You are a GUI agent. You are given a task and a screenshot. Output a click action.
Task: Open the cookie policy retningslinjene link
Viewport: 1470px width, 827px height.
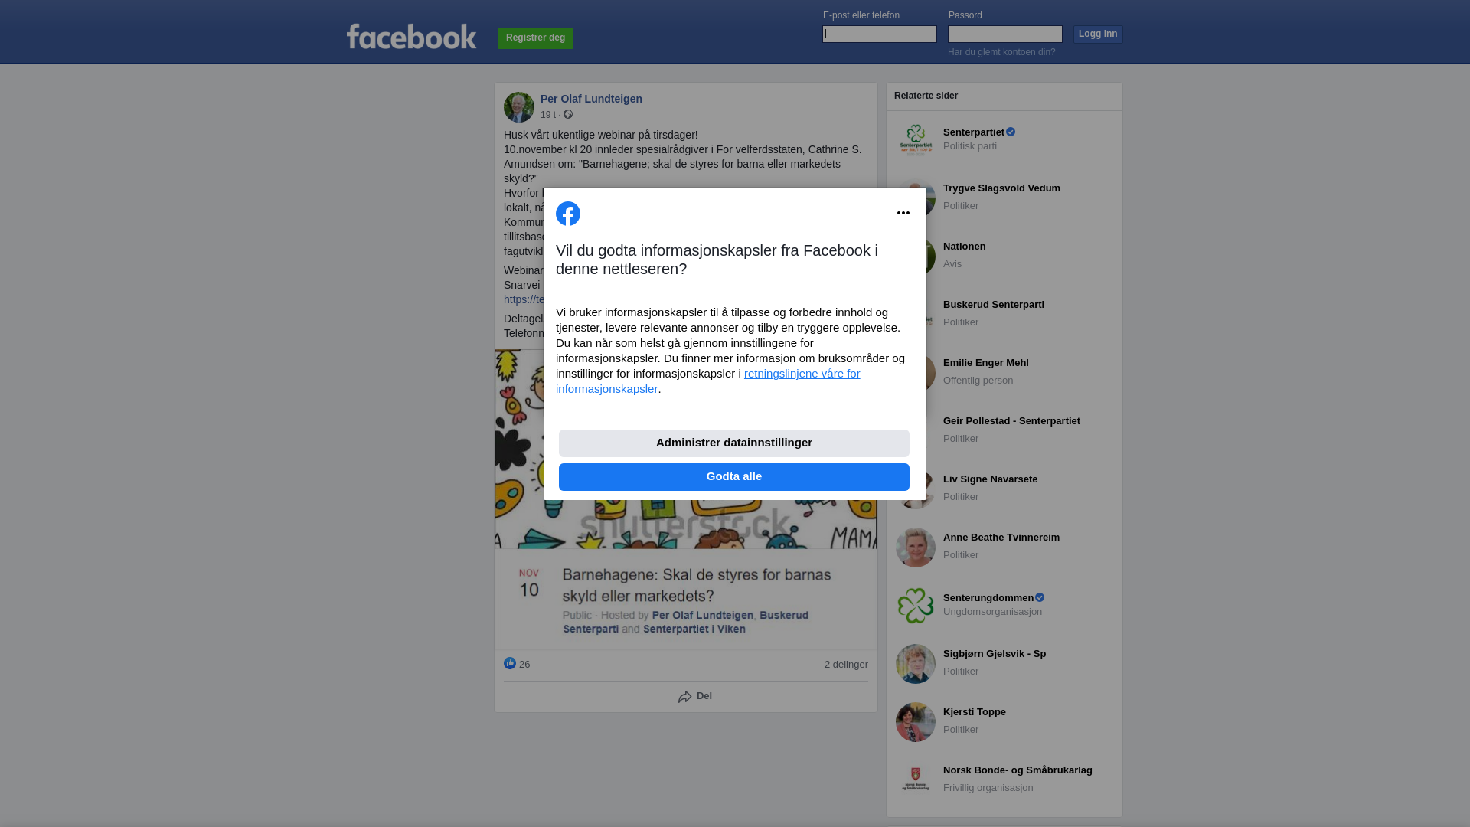(708, 381)
